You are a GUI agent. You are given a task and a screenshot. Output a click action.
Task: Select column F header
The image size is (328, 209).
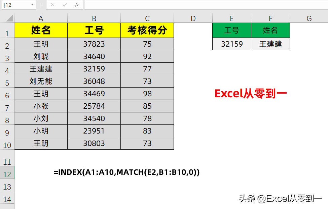click(x=270, y=18)
